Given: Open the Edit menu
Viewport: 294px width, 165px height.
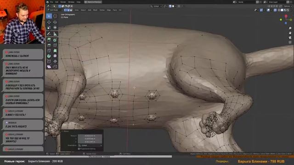Looking at the screenshot, I should (57, 2).
